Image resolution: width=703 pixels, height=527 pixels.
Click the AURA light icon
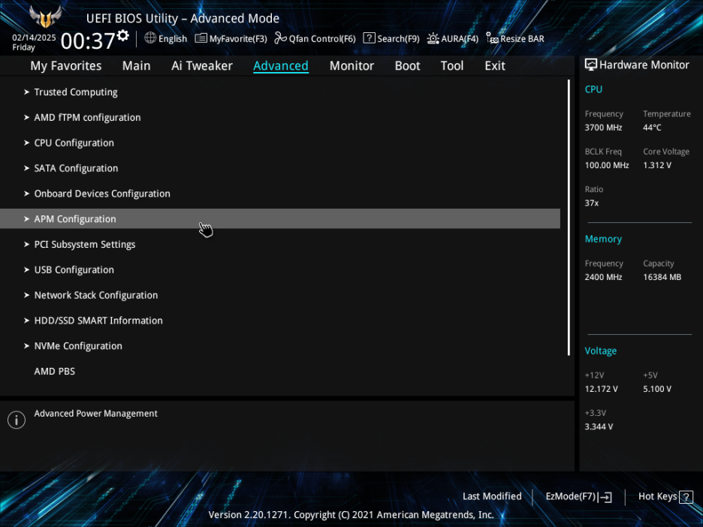[433, 38]
